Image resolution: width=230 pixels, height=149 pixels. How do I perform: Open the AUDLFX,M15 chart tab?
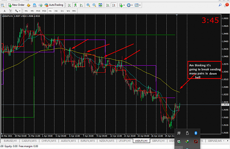tap(68, 141)
